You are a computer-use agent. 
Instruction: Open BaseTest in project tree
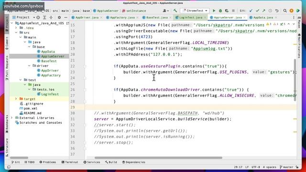[x=49, y=61]
